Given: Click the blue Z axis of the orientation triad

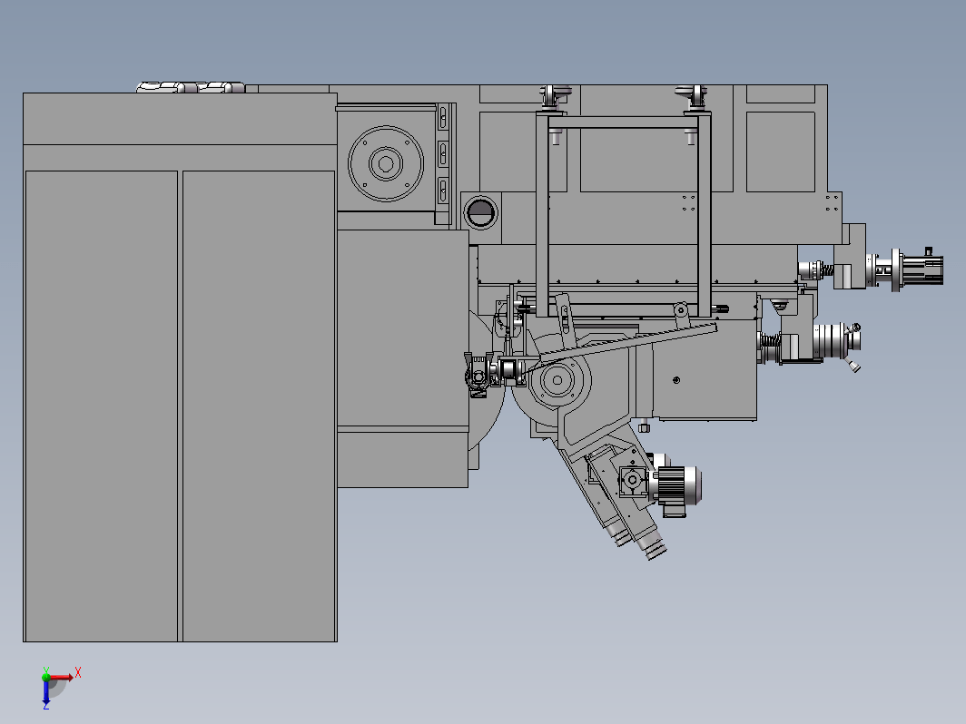Looking at the screenshot, I should [x=45, y=694].
